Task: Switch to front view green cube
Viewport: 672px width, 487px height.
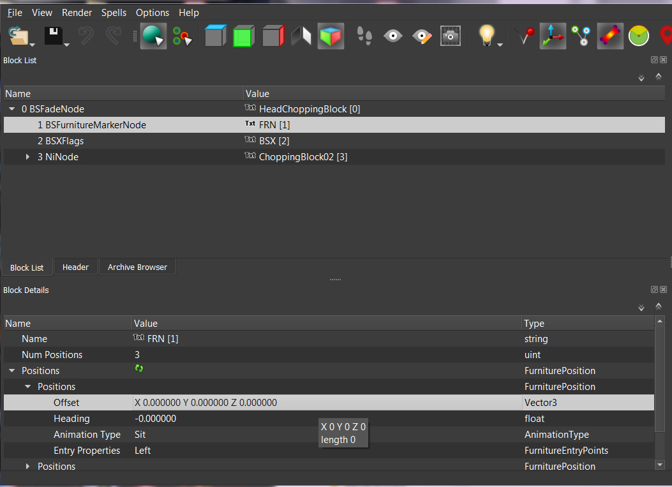Action: point(243,36)
